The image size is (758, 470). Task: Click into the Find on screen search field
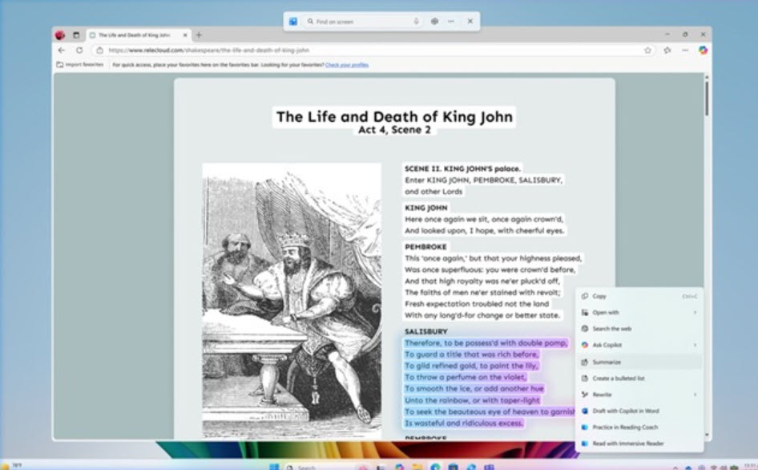[x=363, y=22]
